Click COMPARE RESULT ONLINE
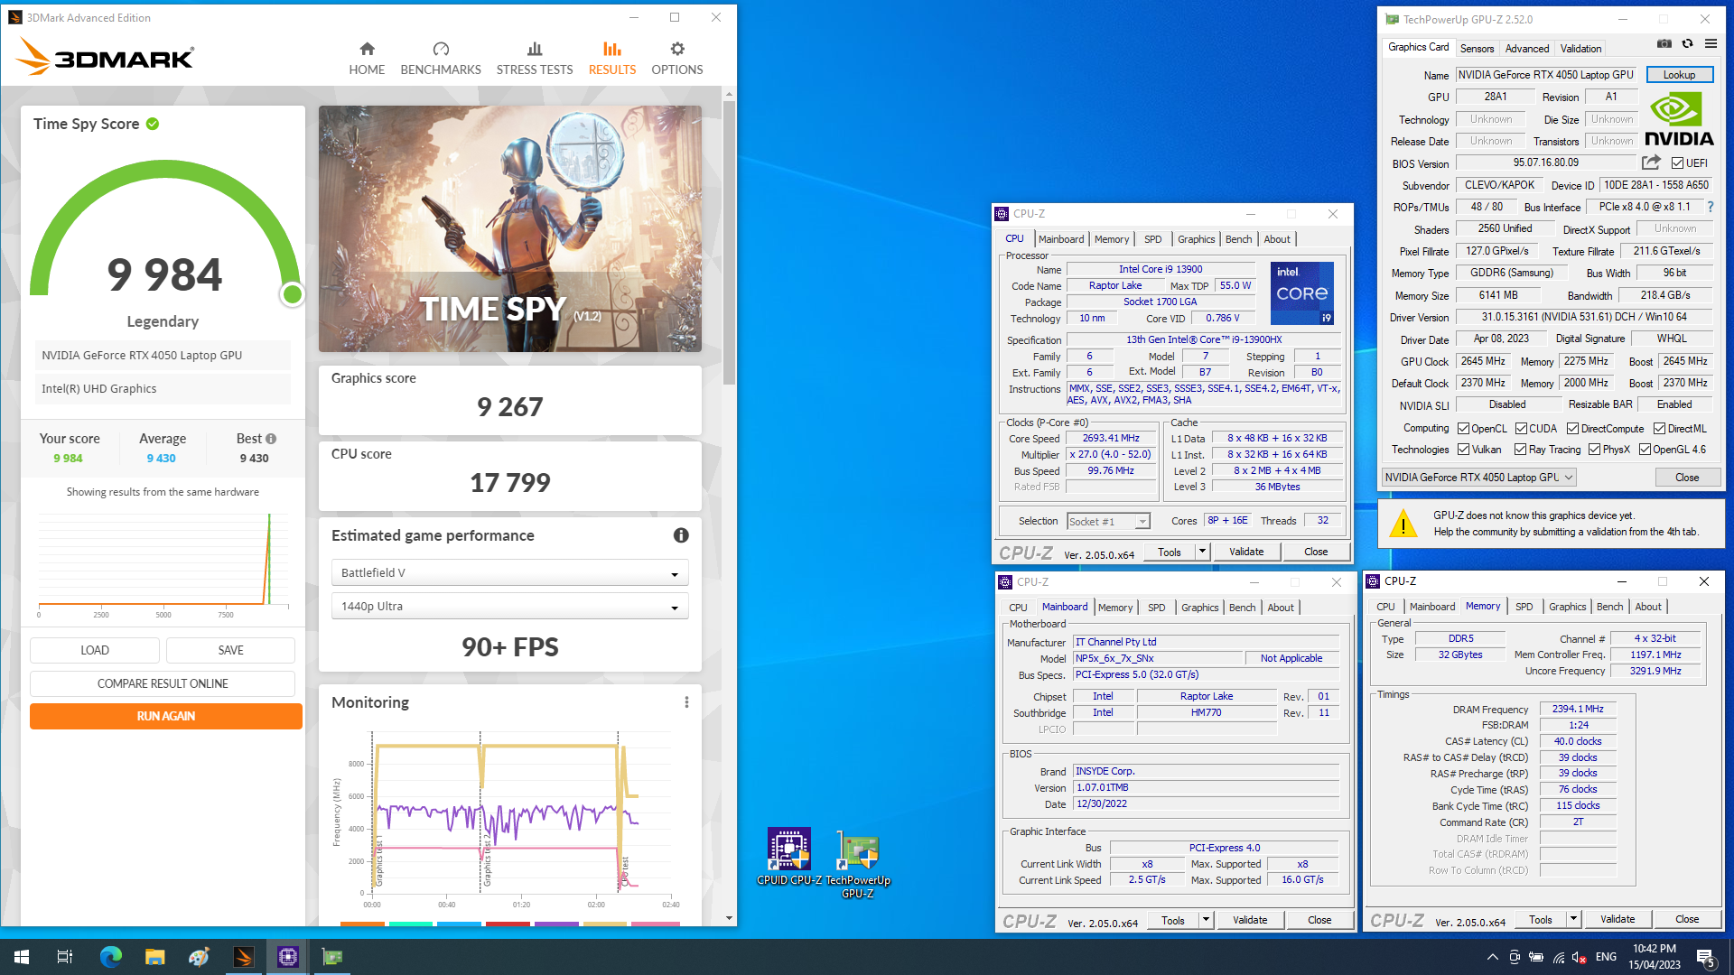1734x975 pixels. [163, 683]
